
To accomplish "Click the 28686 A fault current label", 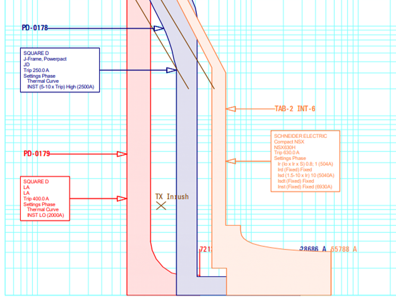I will [x=313, y=249].
